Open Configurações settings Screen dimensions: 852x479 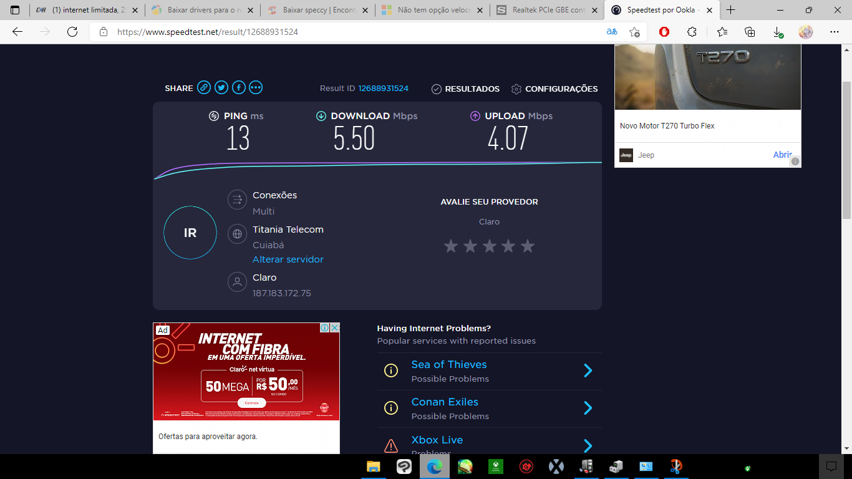tap(554, 89)
